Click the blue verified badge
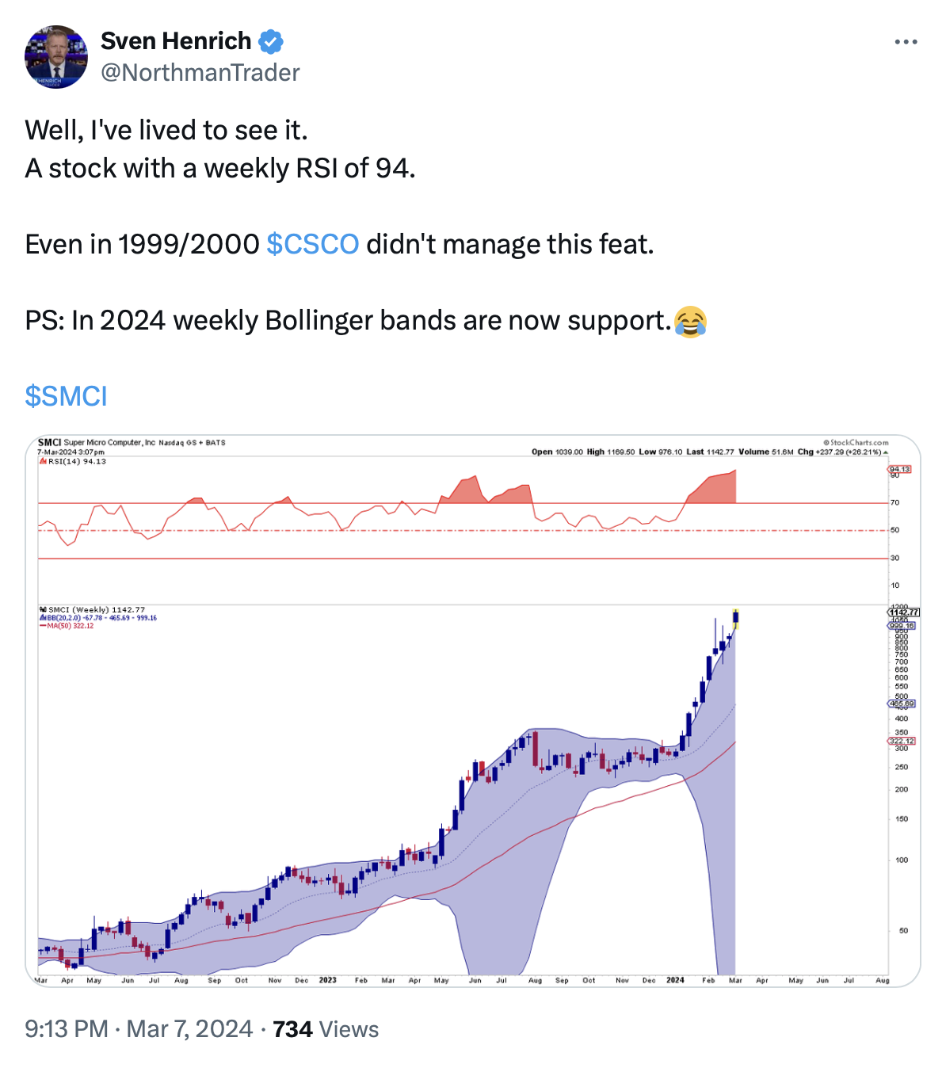946x1068 pixels. coord(271,40)
